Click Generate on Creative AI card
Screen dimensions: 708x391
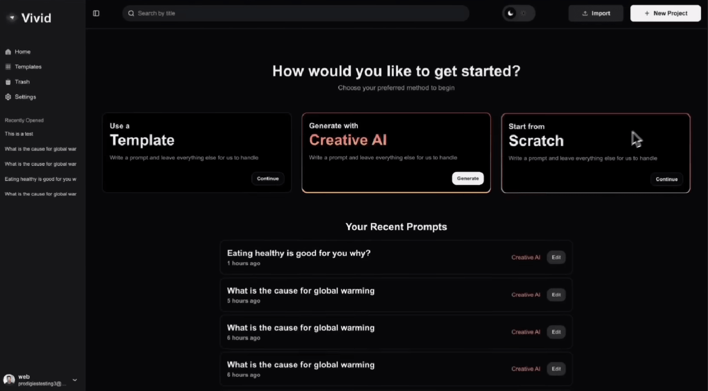[468, 178]
